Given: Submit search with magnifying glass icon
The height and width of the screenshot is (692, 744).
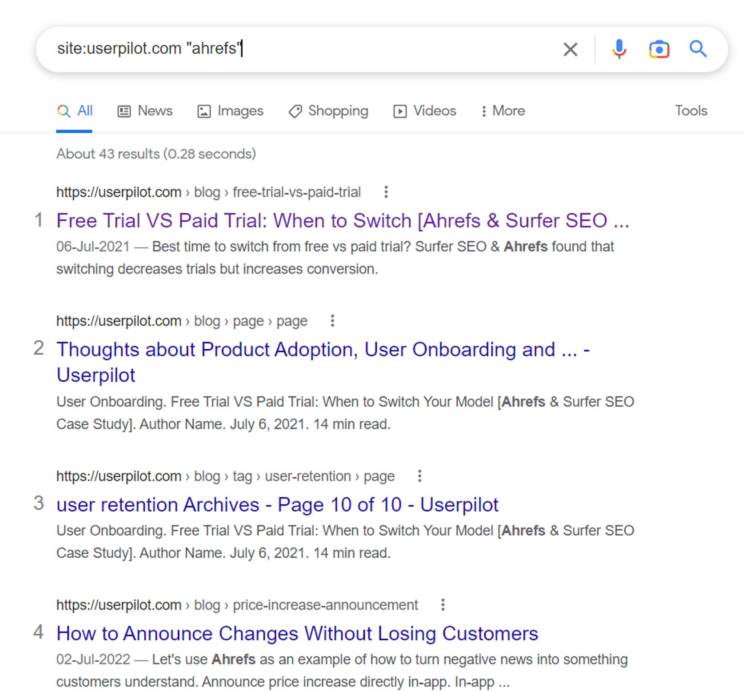Looking at the screenshot, I should click(x=698, y=49).
